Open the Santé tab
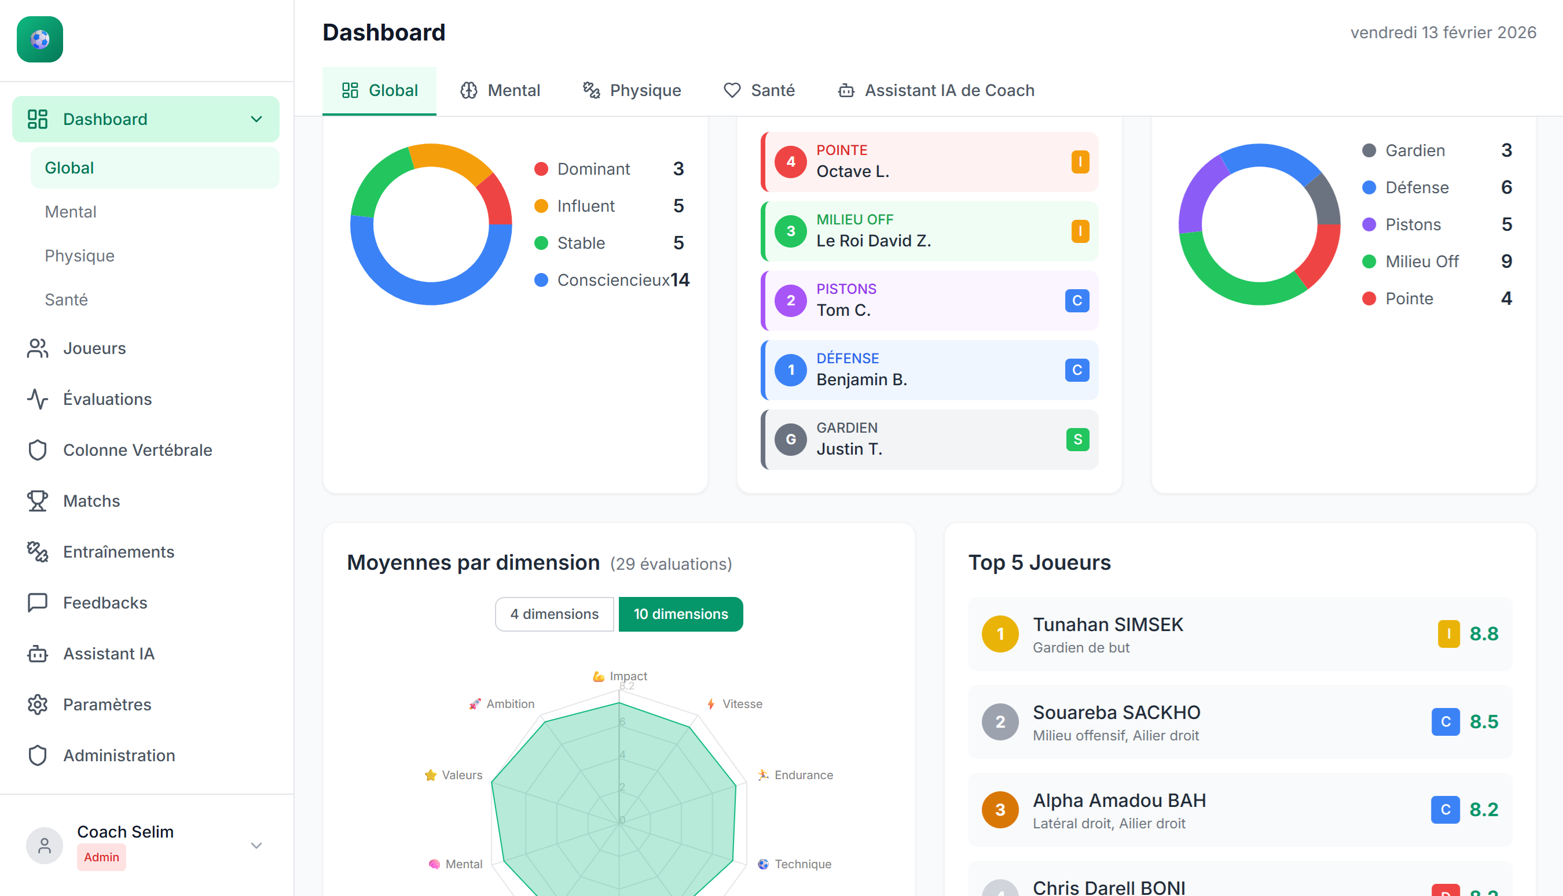This screenshot has height=896, width=1563. [x=759, y=90]
